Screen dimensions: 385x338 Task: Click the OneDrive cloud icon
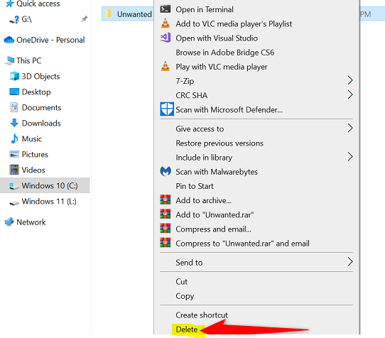[9, 40]
